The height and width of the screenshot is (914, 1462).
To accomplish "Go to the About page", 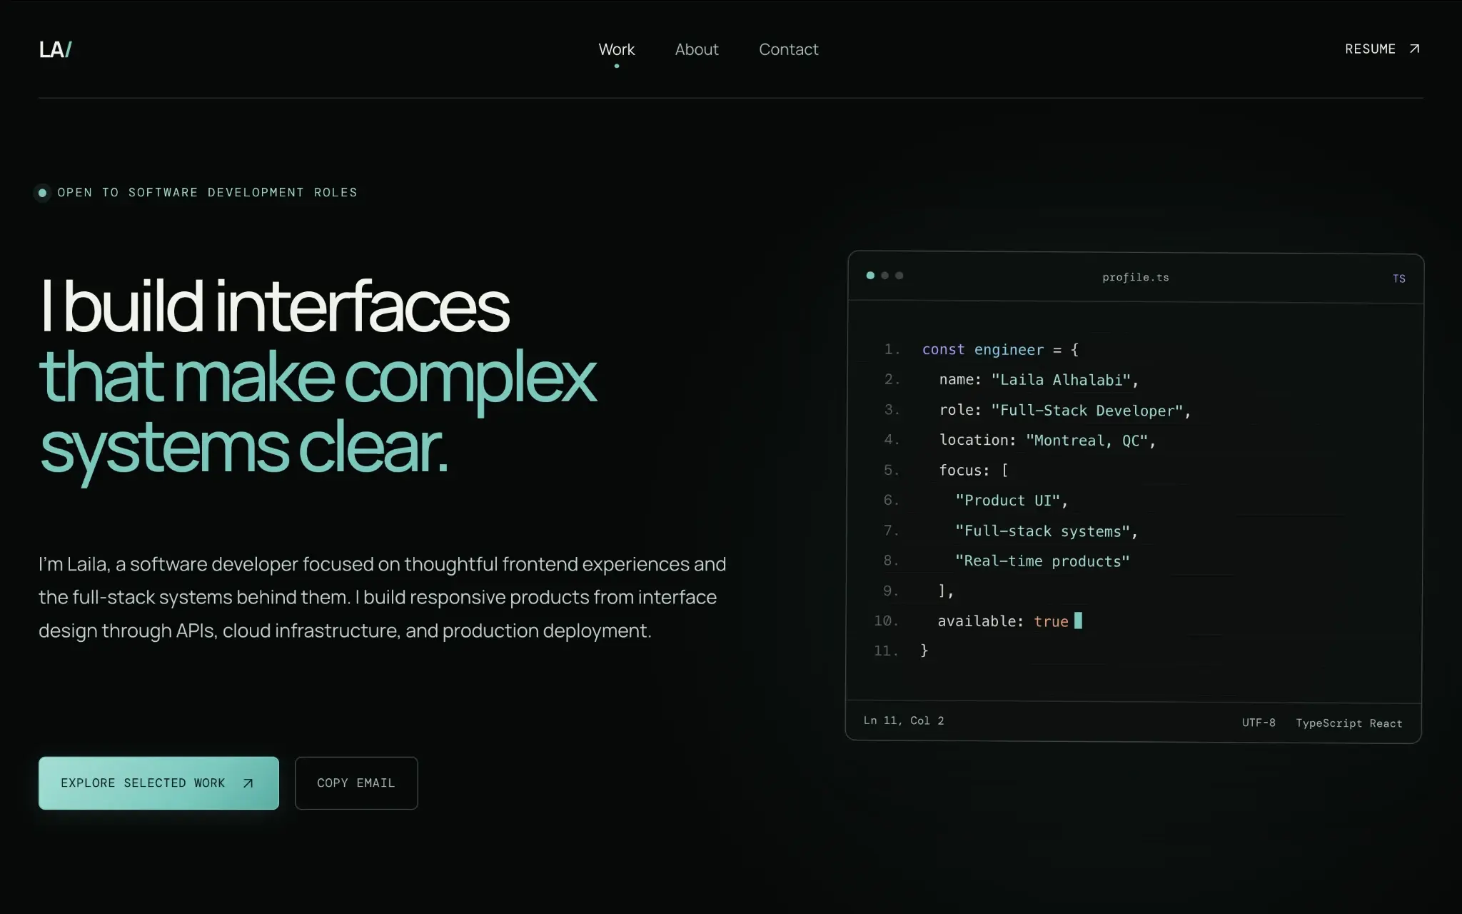I will click(697, 49).
